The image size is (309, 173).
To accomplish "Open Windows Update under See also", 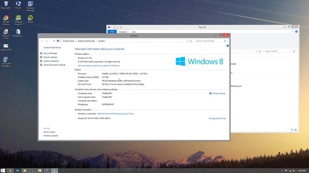I will click(x=51, y=136).
